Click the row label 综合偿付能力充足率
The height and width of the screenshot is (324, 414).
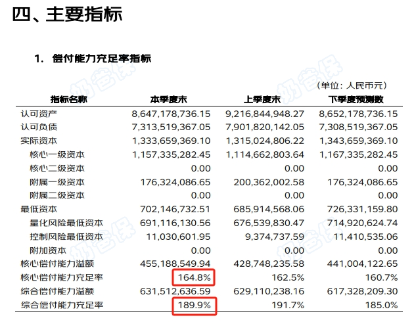[62, 305]
